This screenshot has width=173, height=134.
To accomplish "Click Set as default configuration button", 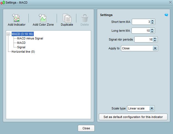I will [x=133, y=117].
